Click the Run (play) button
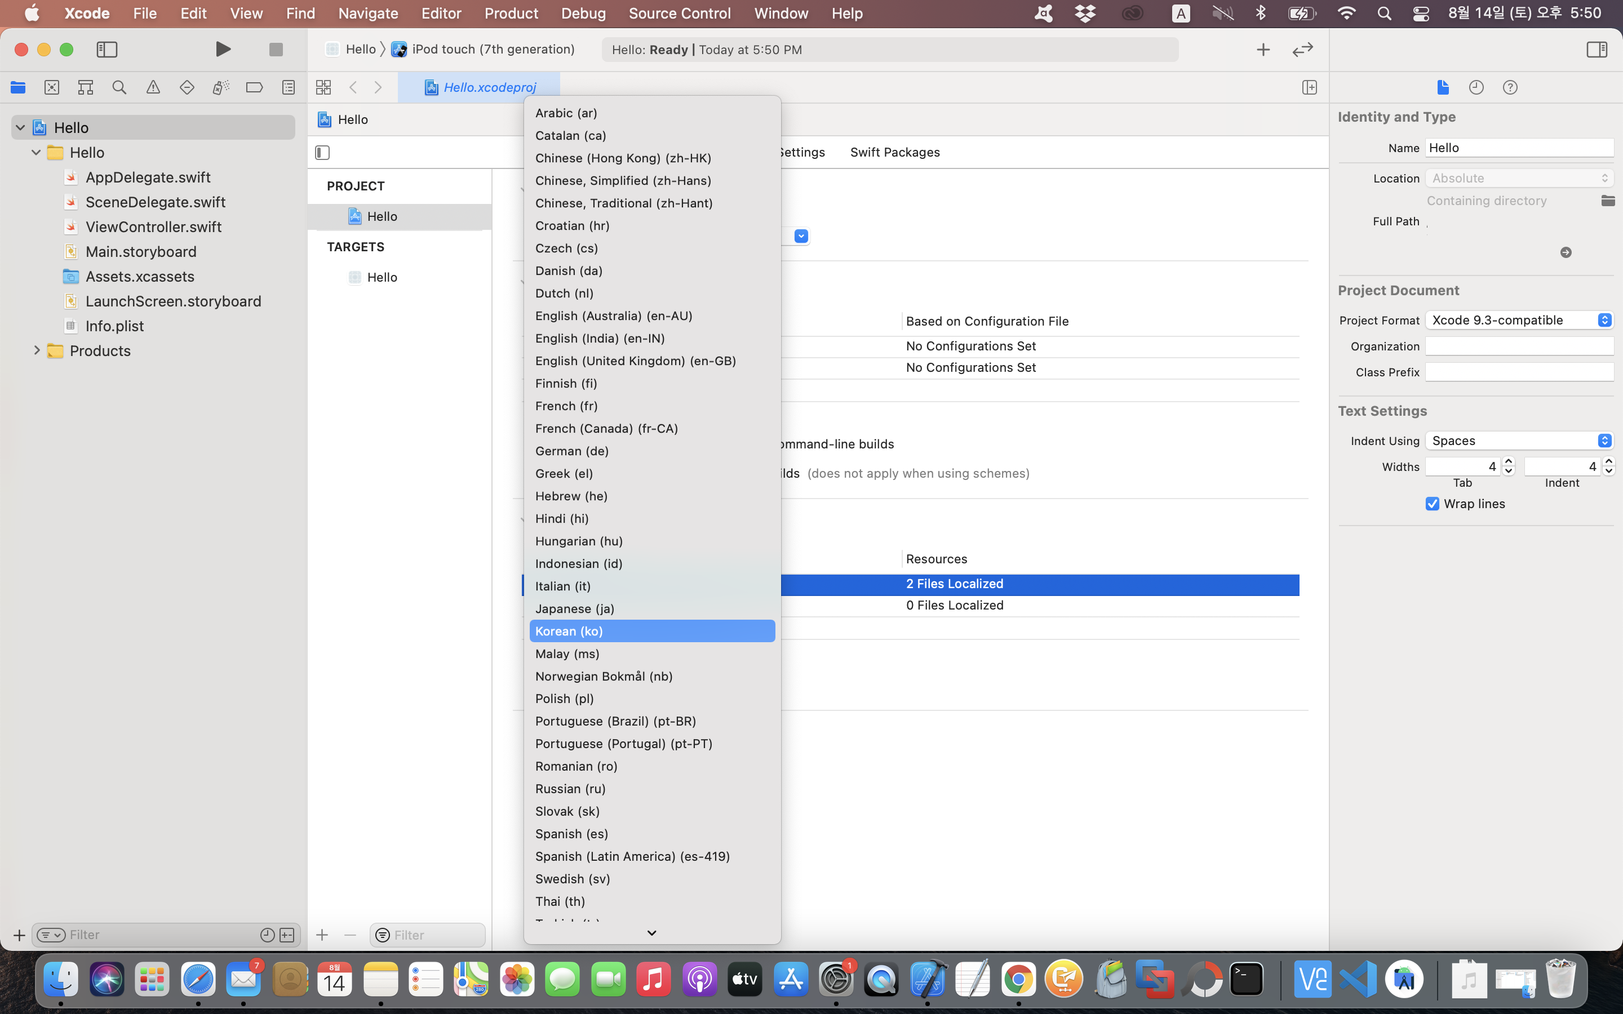 (x=223, y=49)
